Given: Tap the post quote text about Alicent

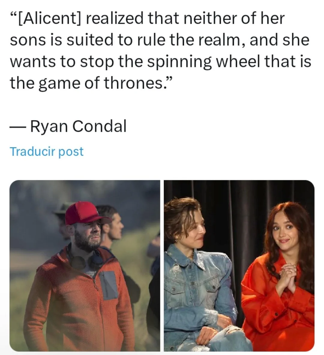Looking at the screenshot, I should pos(160,50).
